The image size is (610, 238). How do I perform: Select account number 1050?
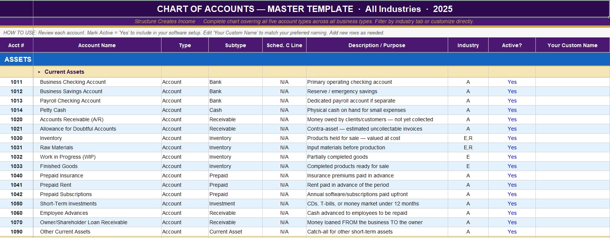(x=16, y=204)
